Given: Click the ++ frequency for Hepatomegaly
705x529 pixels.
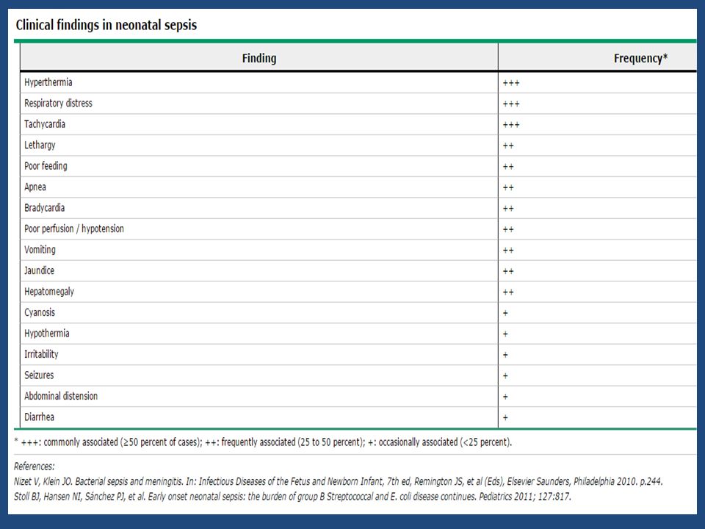Looking at the screenshot, I should coord(508,292).
